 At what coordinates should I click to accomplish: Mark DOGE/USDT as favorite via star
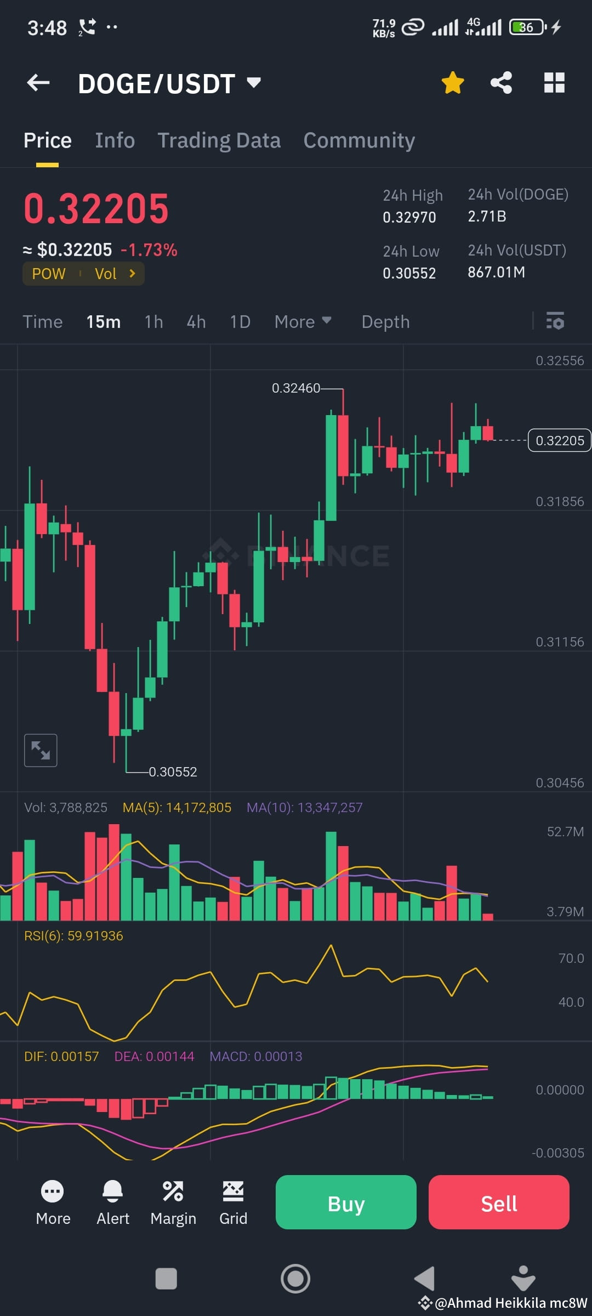(x=453, y=82)
